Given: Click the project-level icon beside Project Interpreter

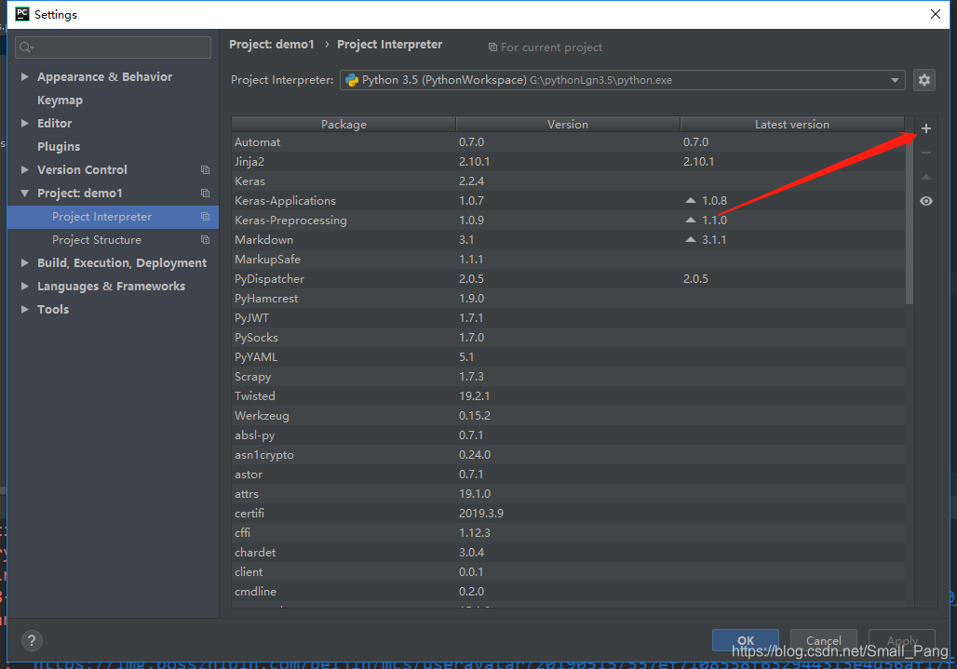Looking at the screenshot, I should 205,217.
